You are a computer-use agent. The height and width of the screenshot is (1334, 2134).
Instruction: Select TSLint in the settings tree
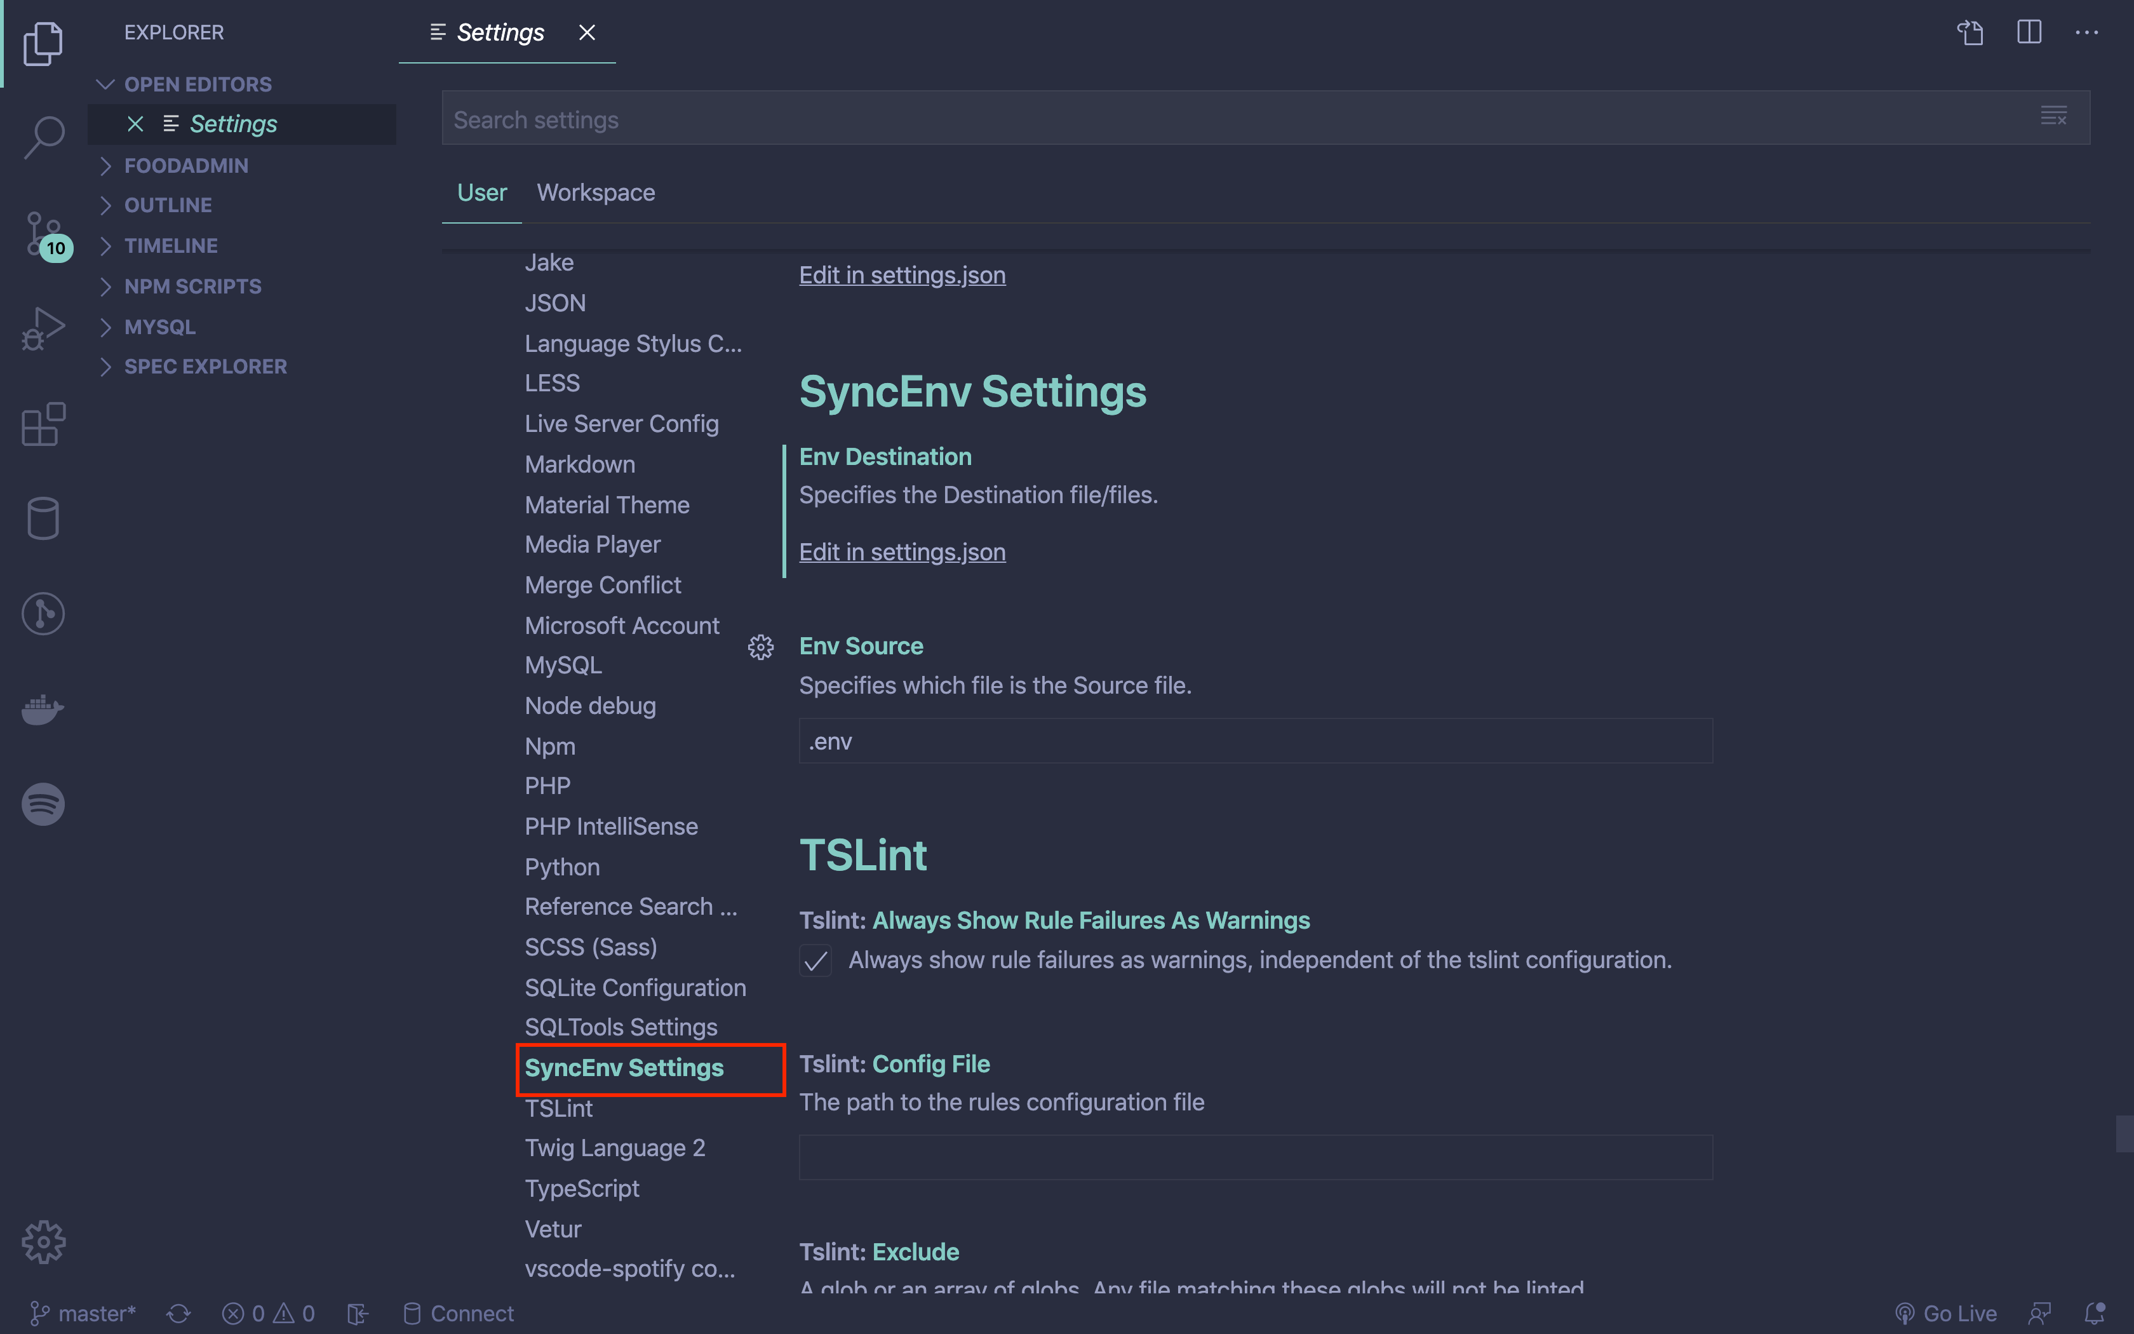(558, 1108)
